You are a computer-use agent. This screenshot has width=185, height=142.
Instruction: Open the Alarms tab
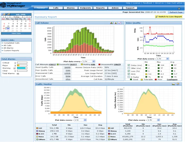pos(70,8)
